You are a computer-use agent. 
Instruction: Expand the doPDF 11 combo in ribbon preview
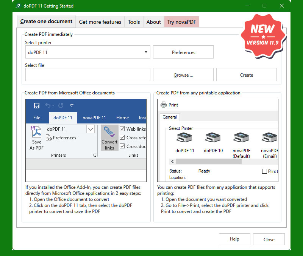(91, 129)
